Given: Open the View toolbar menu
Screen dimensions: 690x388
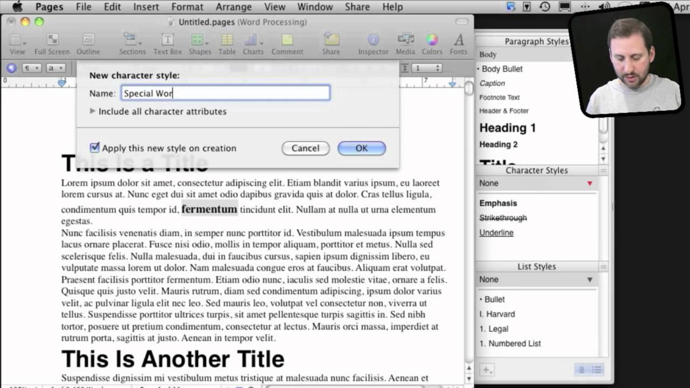Looking at the screenshot, I should tap(17, 44).
